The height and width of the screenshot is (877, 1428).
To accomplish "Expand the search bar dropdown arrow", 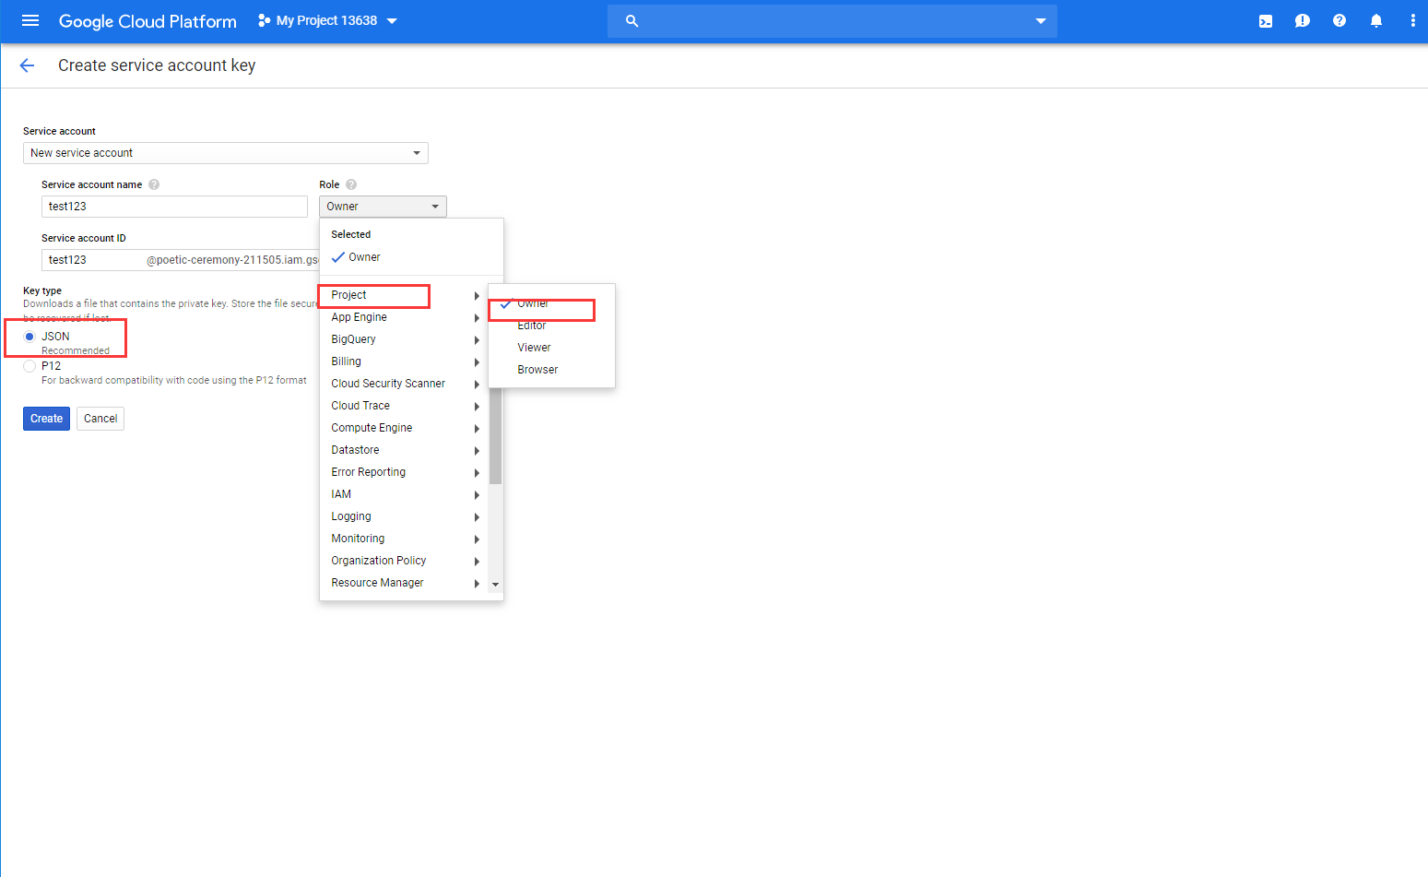I will [x=1041, y=21].
